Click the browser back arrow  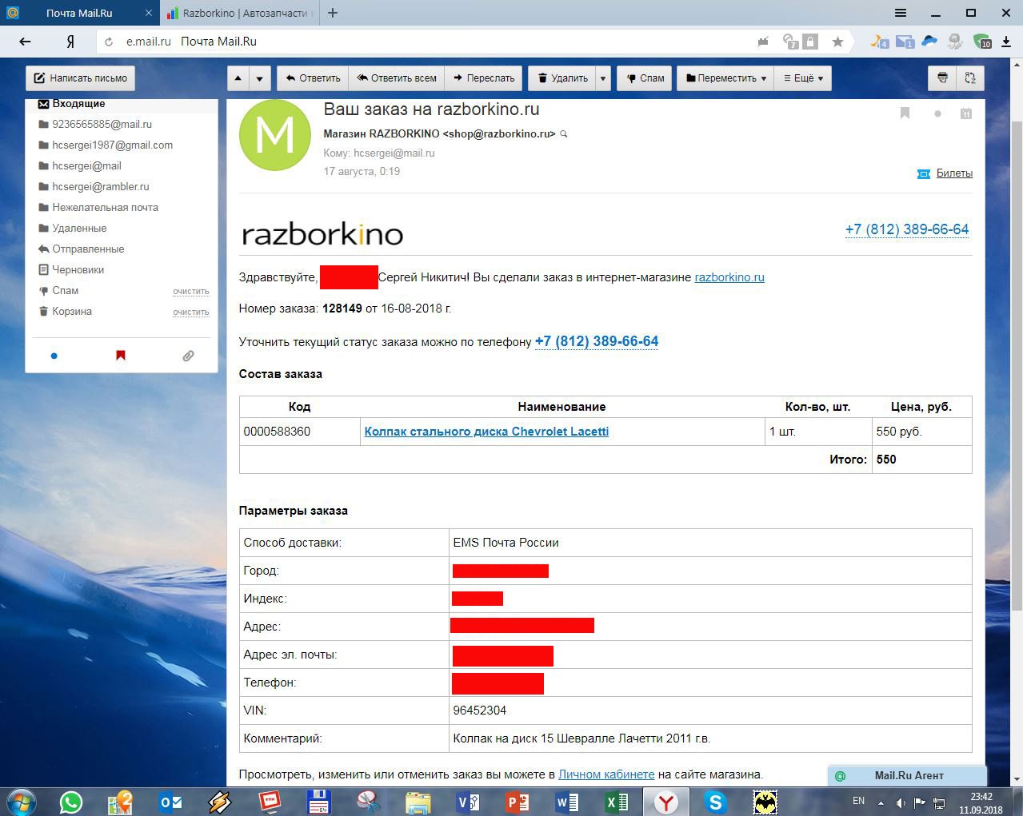tap(25, 42)
